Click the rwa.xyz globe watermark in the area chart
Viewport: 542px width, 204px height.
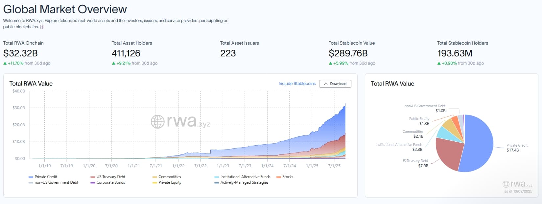pos(157,122)
